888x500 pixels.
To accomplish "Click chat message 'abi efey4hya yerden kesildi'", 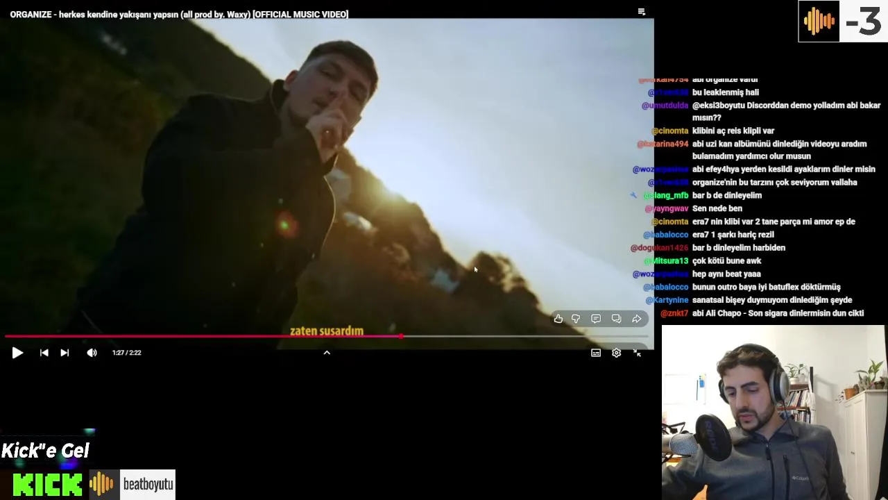I will click(x=784, y=169).
